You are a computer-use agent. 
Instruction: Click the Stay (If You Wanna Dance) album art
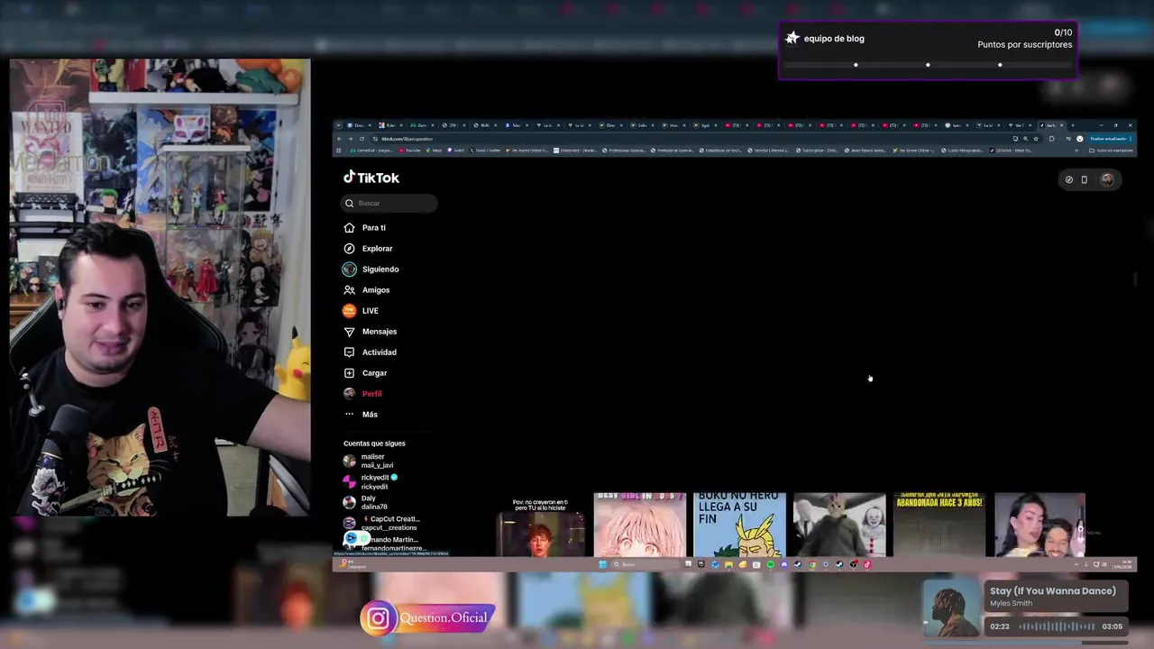tap(952, 608)
